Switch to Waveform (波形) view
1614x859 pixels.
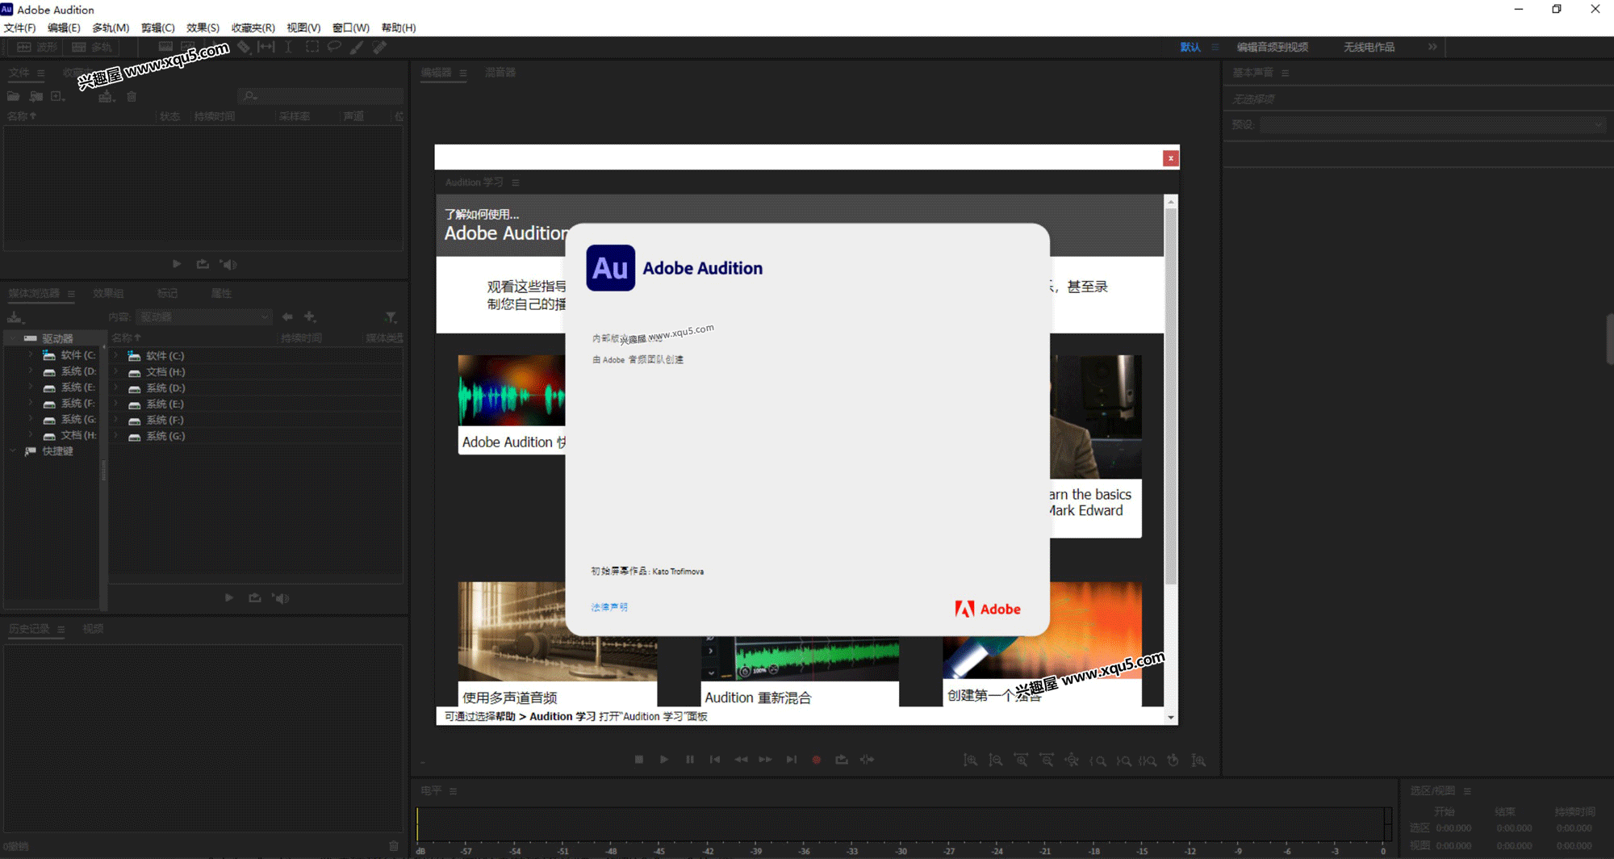[x=38, y=48]
